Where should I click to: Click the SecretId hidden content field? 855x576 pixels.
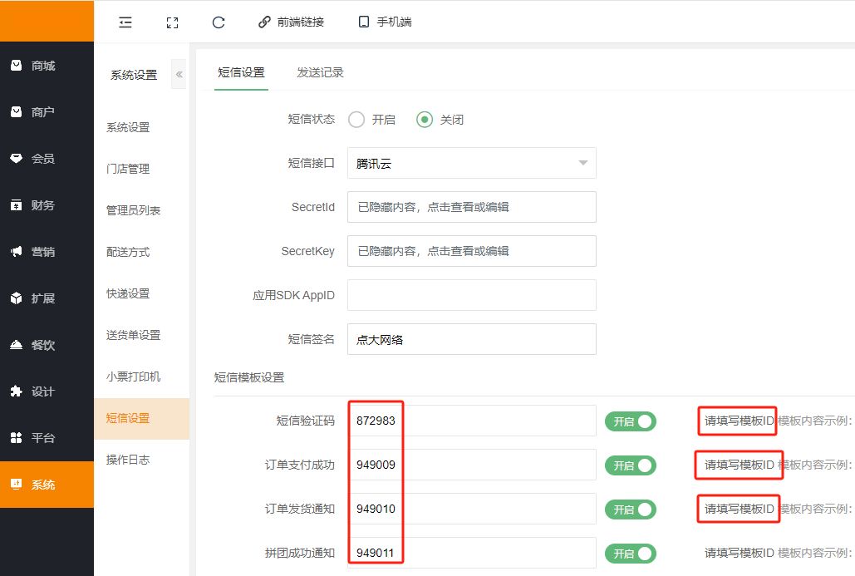[471, 207]
